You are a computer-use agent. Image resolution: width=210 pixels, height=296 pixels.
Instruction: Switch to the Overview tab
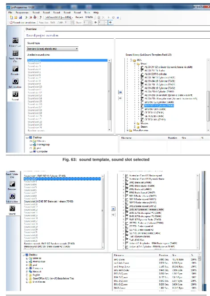tap(31, 29)
